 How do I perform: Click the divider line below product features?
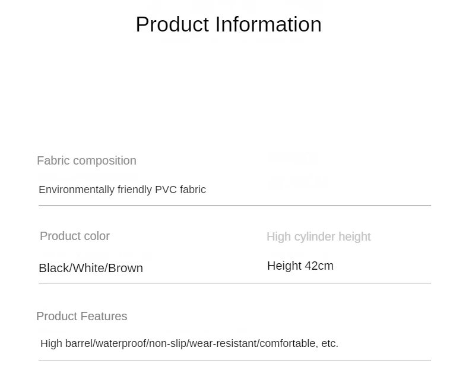coord(235,361)
